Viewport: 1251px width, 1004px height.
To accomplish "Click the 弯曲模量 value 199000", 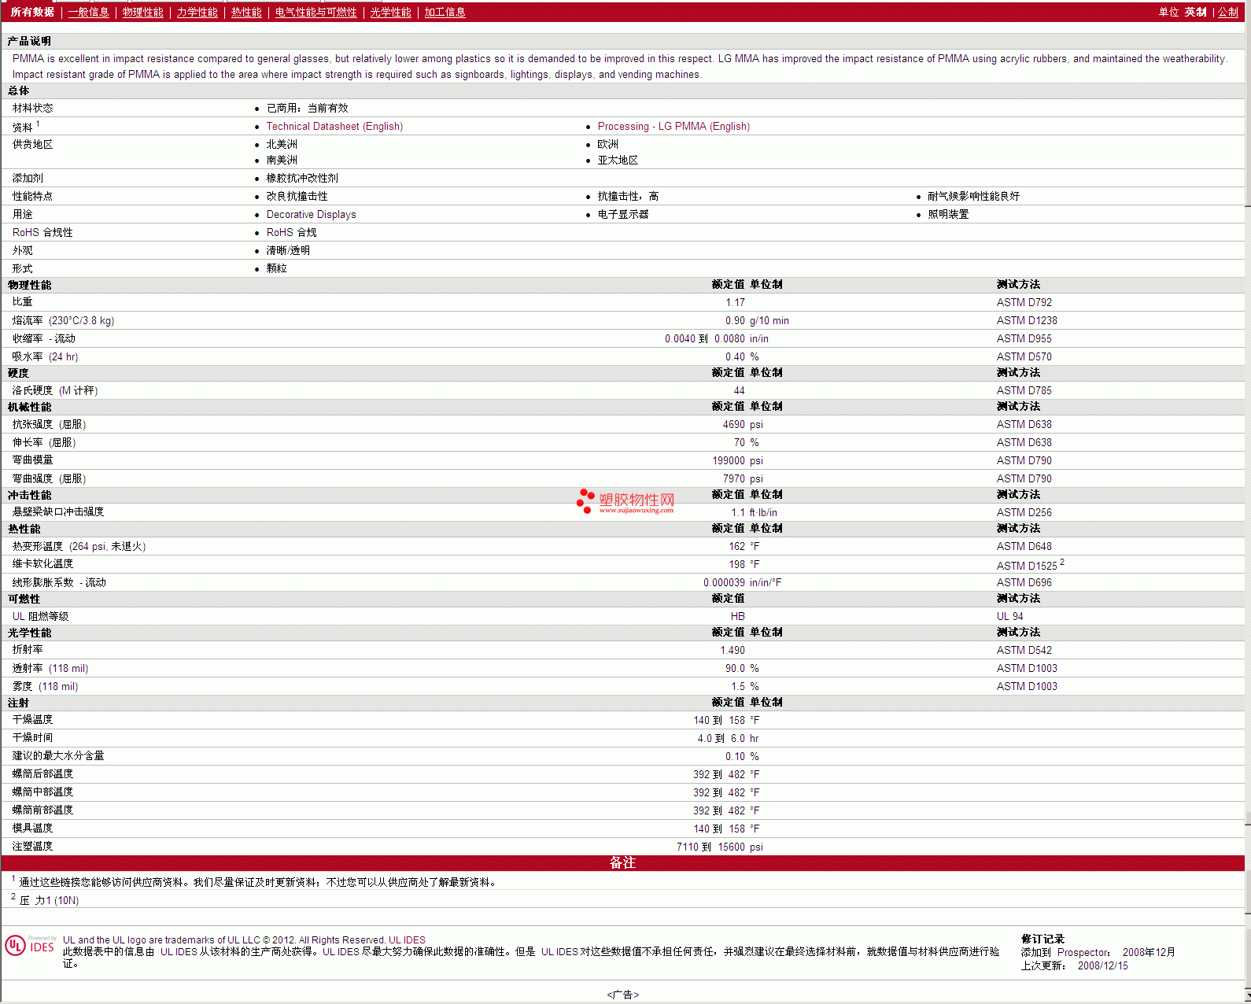I will (729, 461).
